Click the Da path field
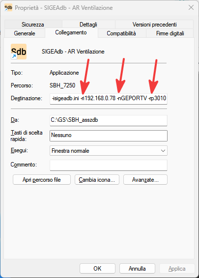The image size is (199, 278). point(109,120)
